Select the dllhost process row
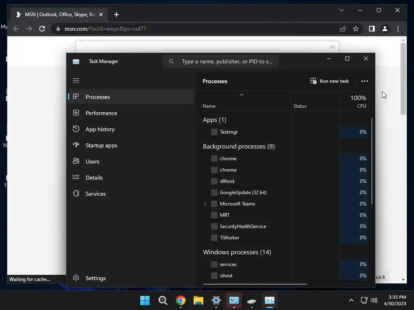The image size is (414, 310). pyautogui.click(x=284, y=181)
